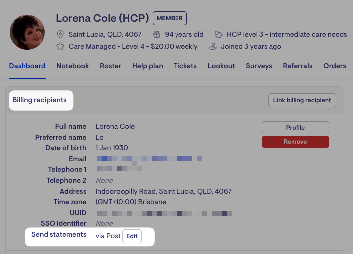The height and width of the screenshot is (254, 353).
Task: View the Surveys tab
Action: pos(259,66)
